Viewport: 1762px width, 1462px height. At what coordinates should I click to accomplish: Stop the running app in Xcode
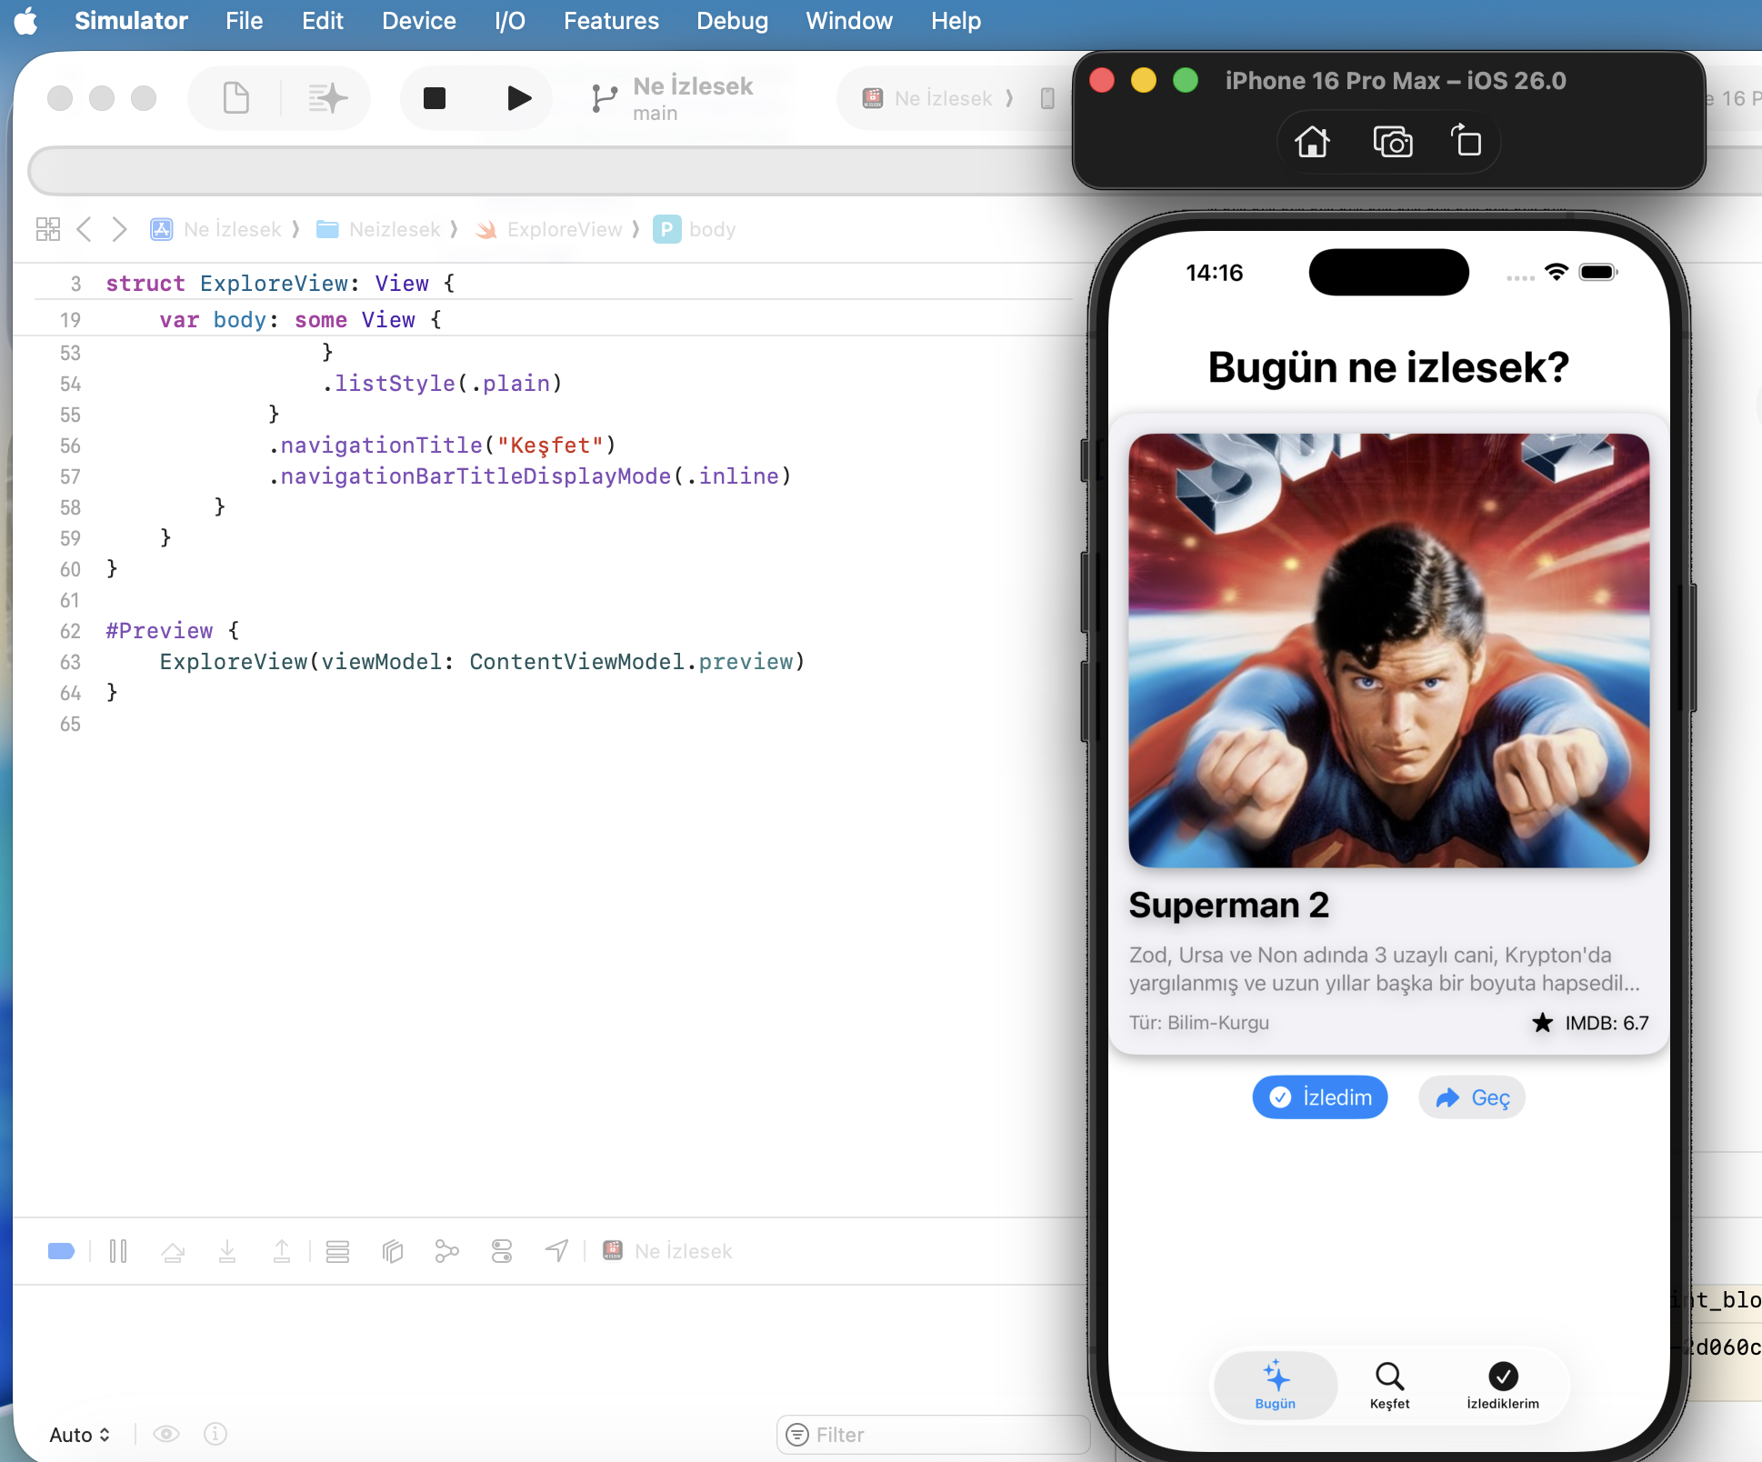(435, 98)
